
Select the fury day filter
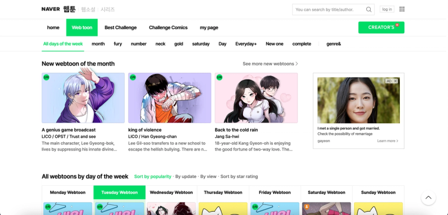click(x=118, y=44)
